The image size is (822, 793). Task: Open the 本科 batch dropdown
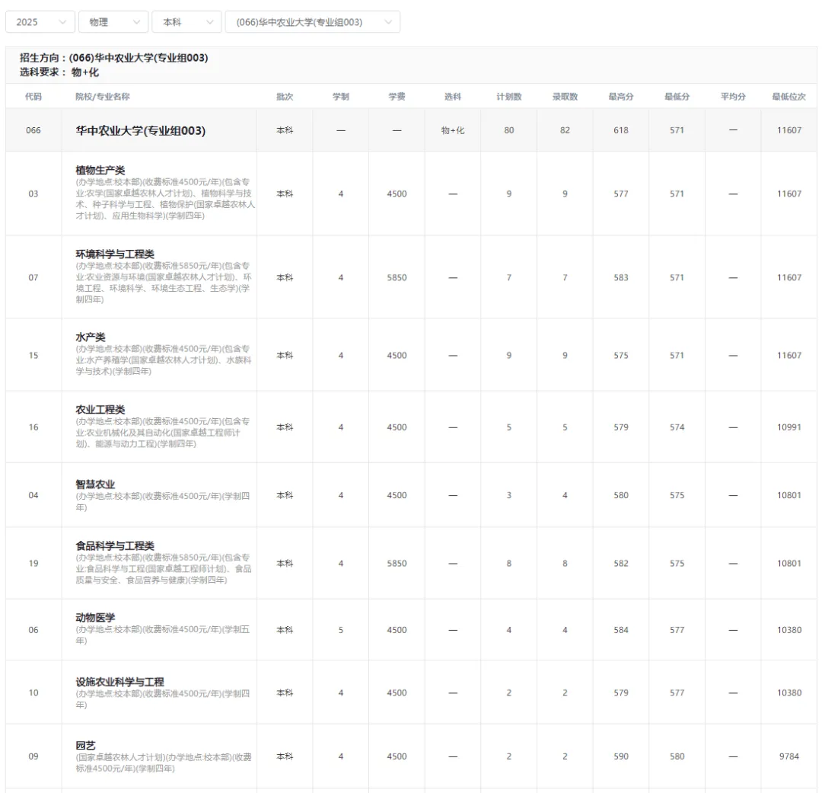(x=186, y=22)
